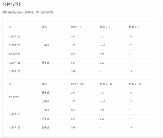
Task: Click the sort arrows beside 数值 1 header
Action: [80, 27]
